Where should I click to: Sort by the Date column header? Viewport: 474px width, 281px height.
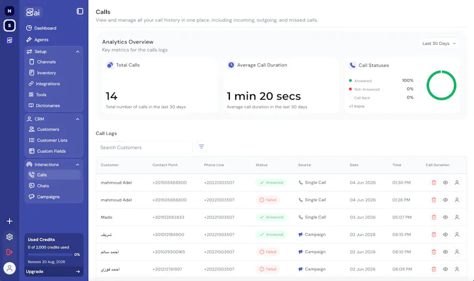tap(354, 165)
